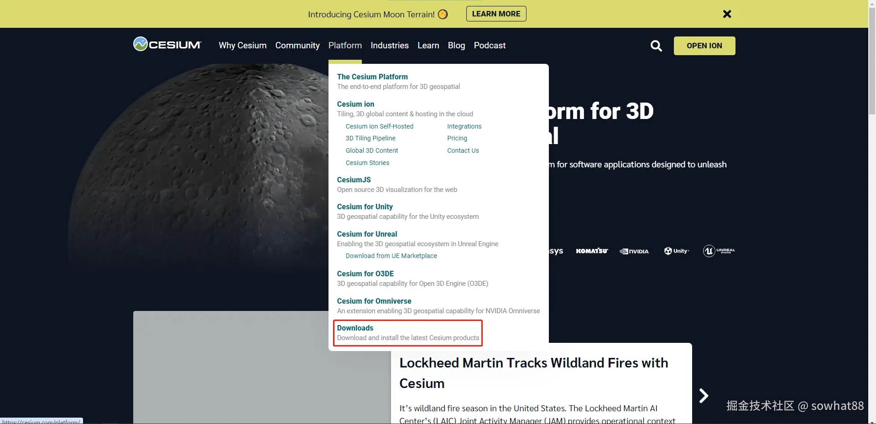Open the Downloads link in Platform menu
Viewport: 876px width, 424px height.
pyautogui.click(x=355, y=328)
